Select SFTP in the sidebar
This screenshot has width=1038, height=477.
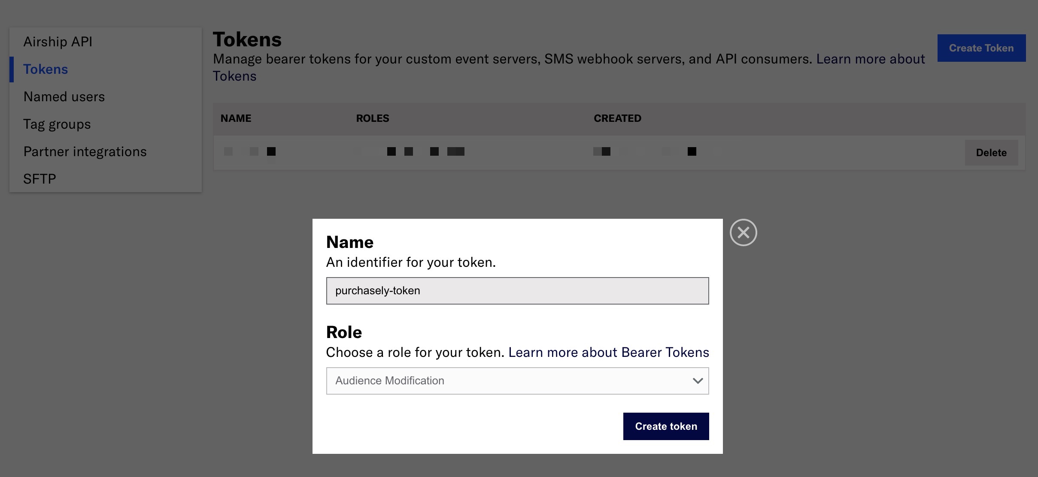[x=39, y=179]
